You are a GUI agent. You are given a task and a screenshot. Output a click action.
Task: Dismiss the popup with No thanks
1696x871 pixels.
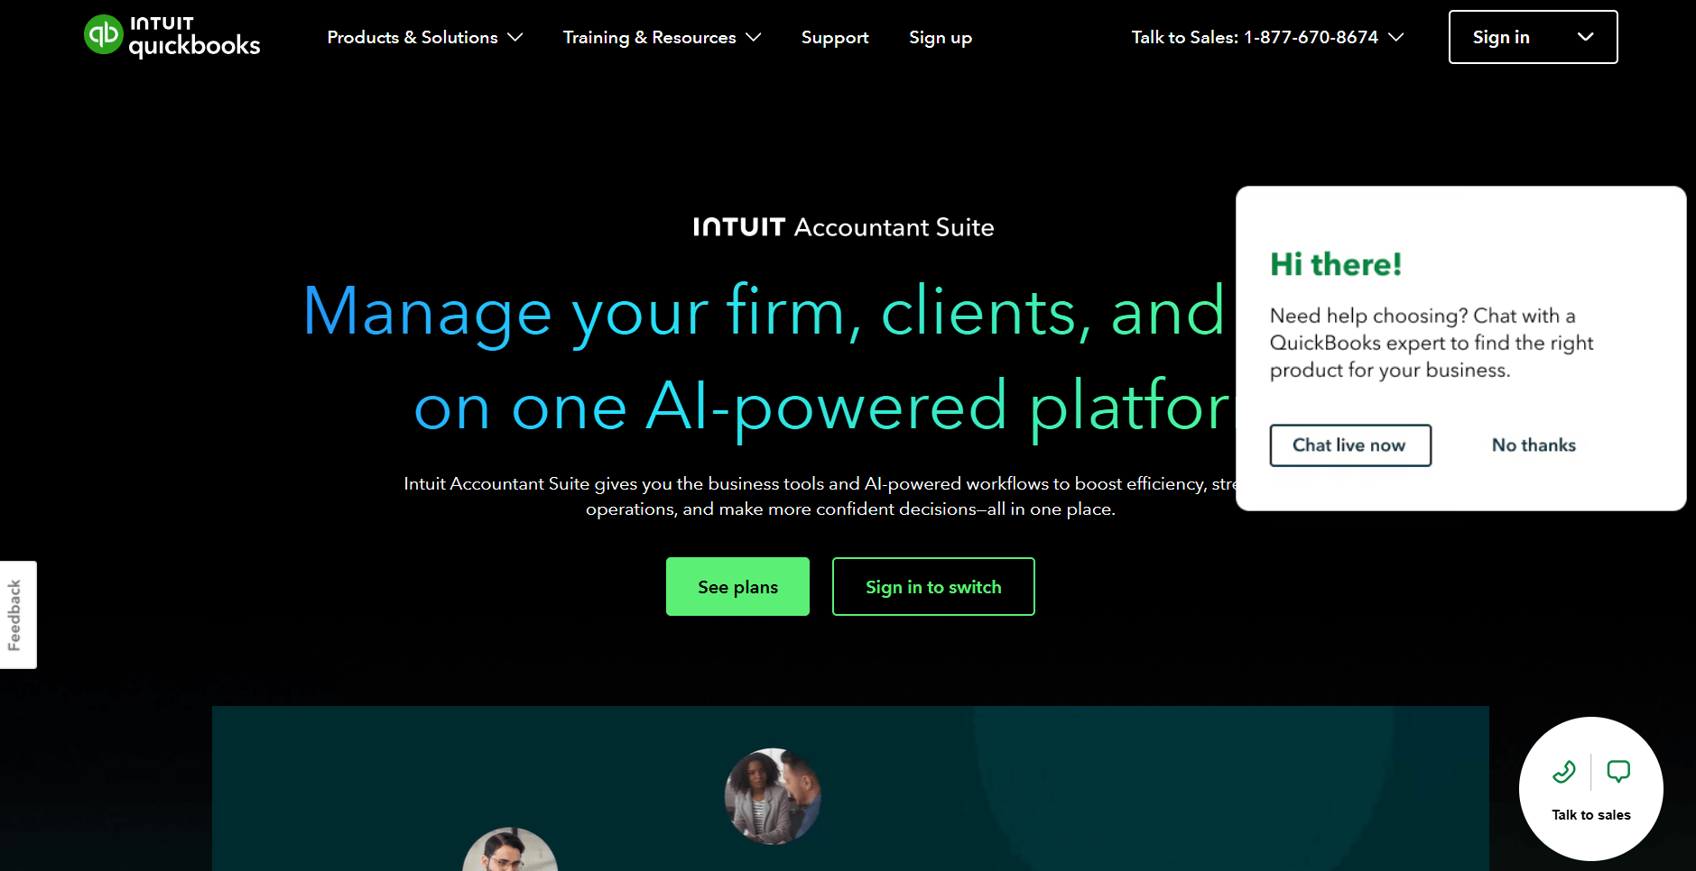pos(1534,445)
